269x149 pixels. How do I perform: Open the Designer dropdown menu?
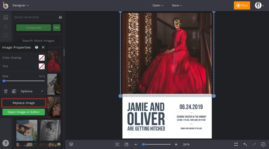pos(21,5)
